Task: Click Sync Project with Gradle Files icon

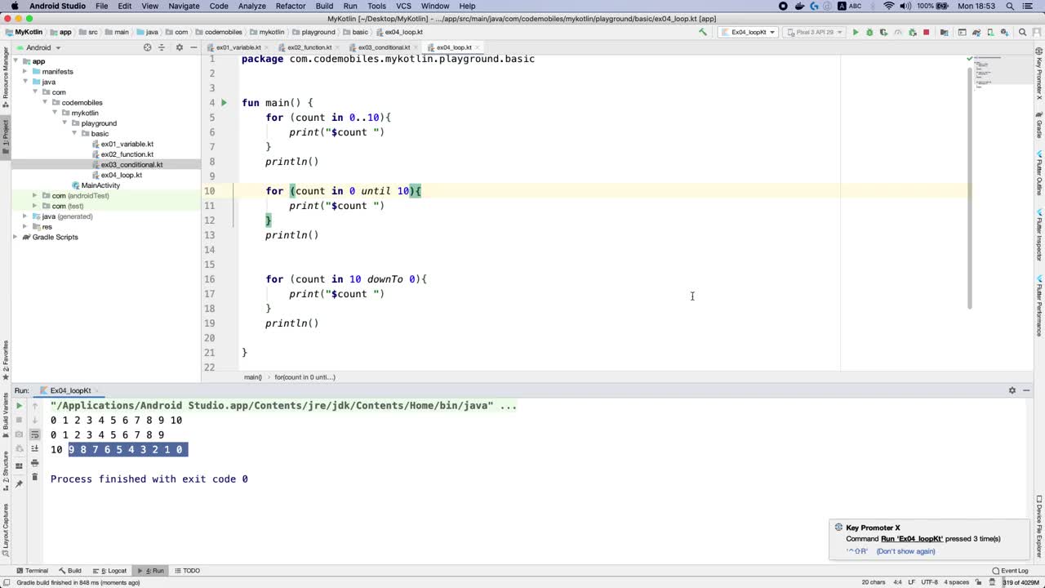Action: pyautogui.click(x=976, y=33)
